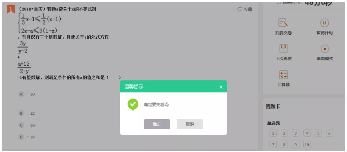Jump to question 1 in answer card
347x152 pixels.
point(273,133)
